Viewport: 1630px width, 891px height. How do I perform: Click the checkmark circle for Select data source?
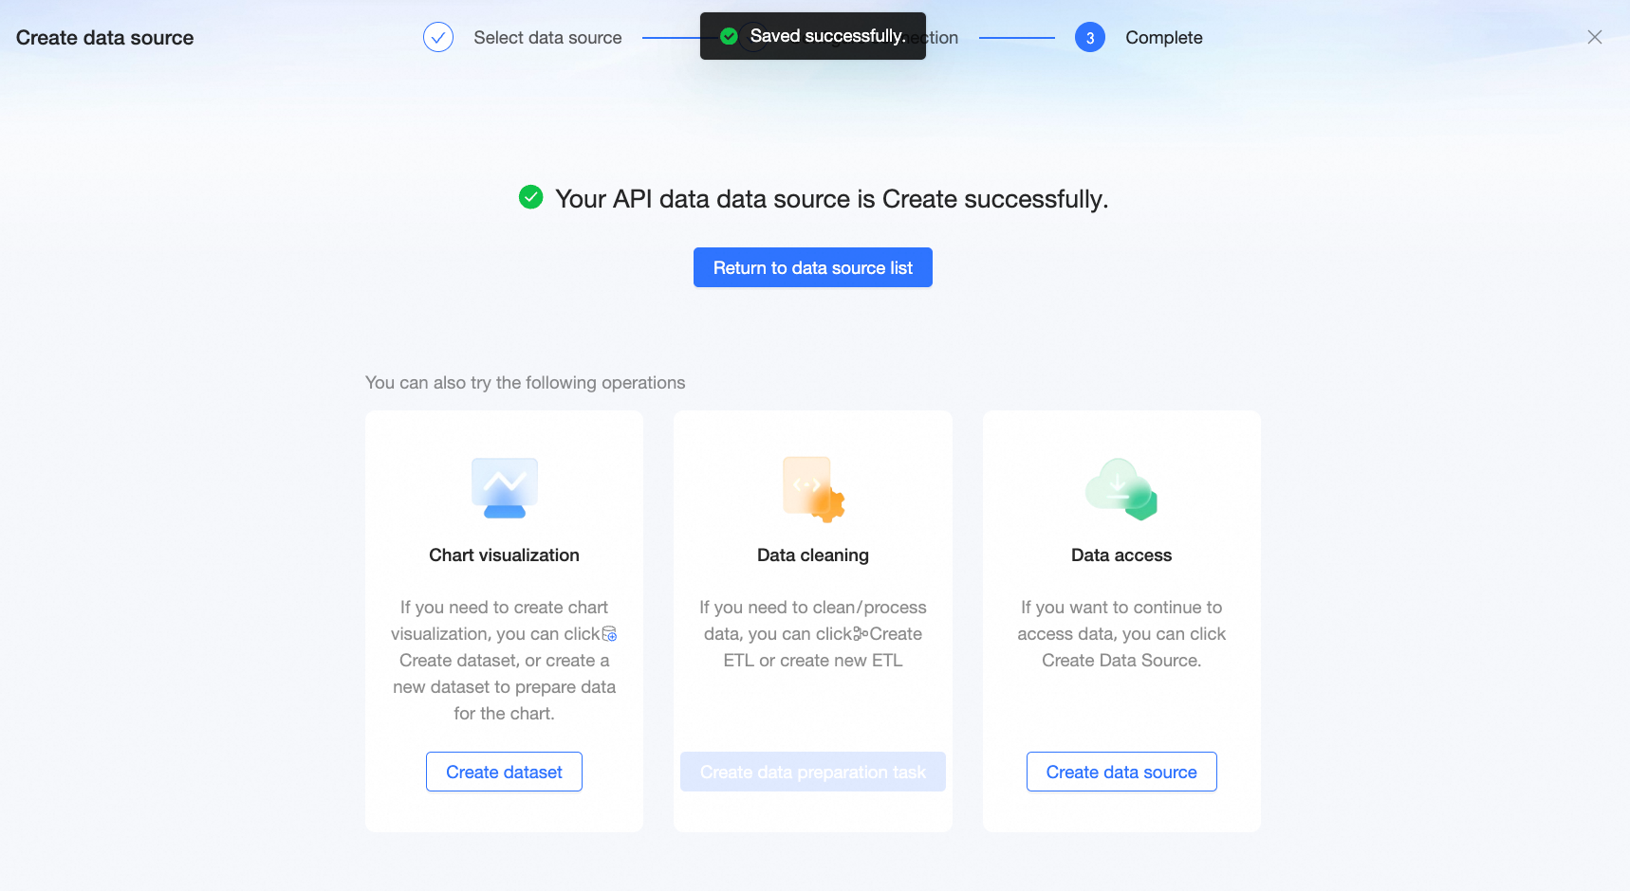[x=438, y=38]
